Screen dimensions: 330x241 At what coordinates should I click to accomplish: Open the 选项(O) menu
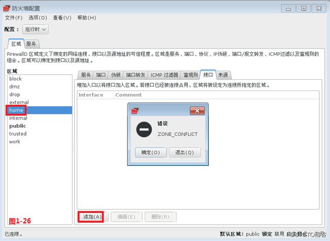(x=38, y=18)
